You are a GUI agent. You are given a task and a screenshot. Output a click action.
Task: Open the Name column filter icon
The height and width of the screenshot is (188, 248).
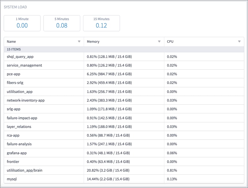coord(79,42)
